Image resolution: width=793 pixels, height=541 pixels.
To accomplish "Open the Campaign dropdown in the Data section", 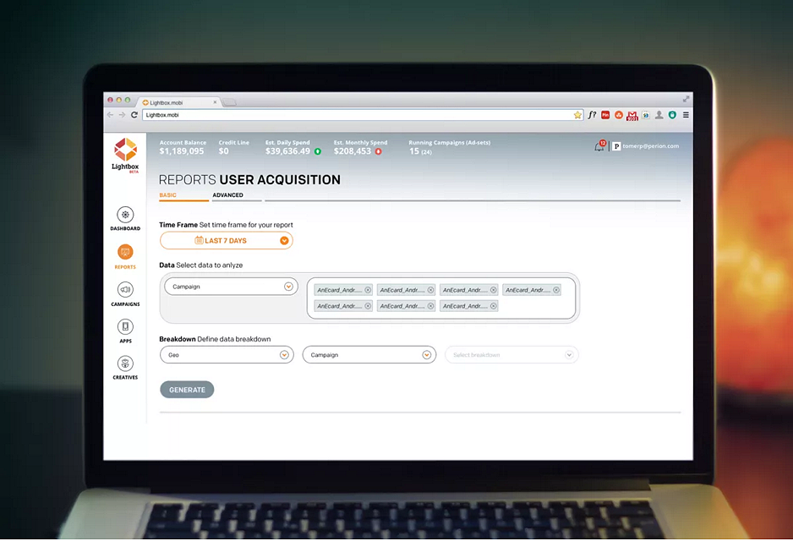I will 231,287.
